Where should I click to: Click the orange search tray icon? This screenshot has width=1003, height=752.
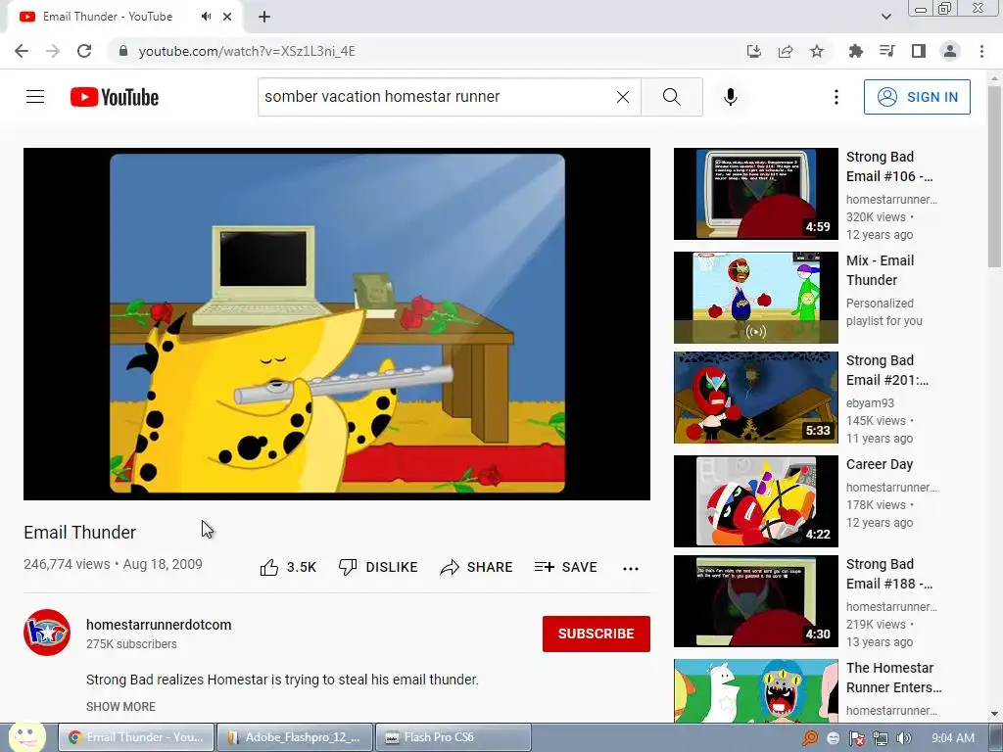(x=810, y=738)
